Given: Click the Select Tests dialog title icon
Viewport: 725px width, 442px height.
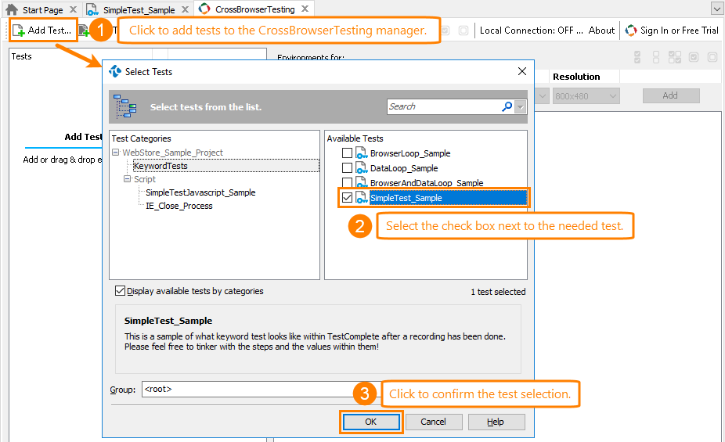Looking at the screenshot, I should [x=114, y=71].
